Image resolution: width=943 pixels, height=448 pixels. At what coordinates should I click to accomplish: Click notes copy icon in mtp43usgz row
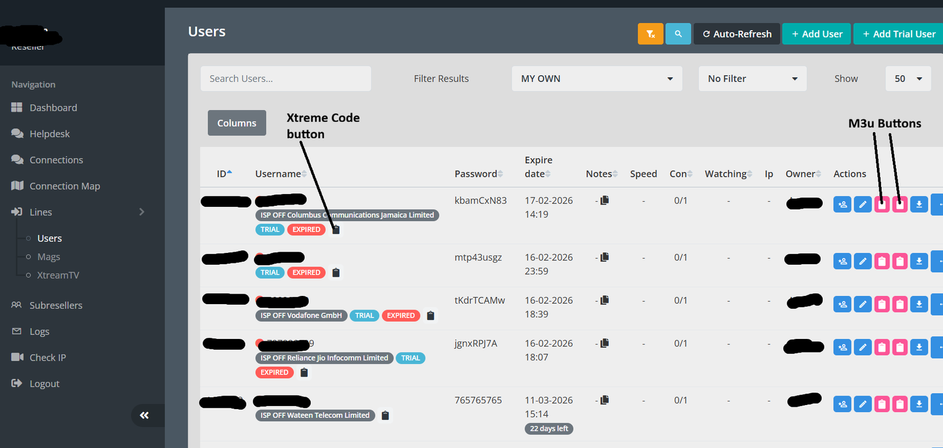tap(605, 257)
